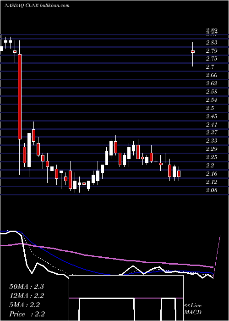Viewport: 229px width, 321px height.
Task: Click the 2.41 price axis label
Action: [212, 124]
